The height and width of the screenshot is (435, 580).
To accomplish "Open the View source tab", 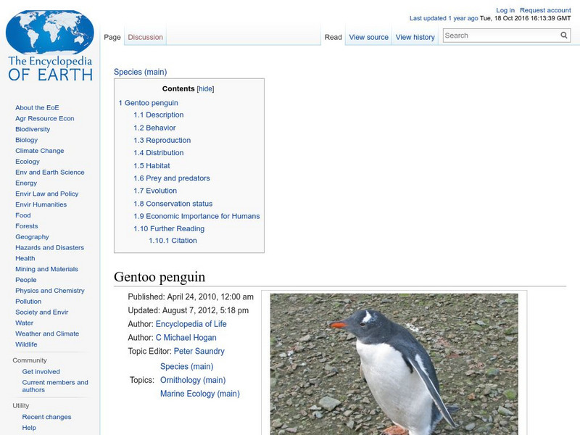I will 368,36.
